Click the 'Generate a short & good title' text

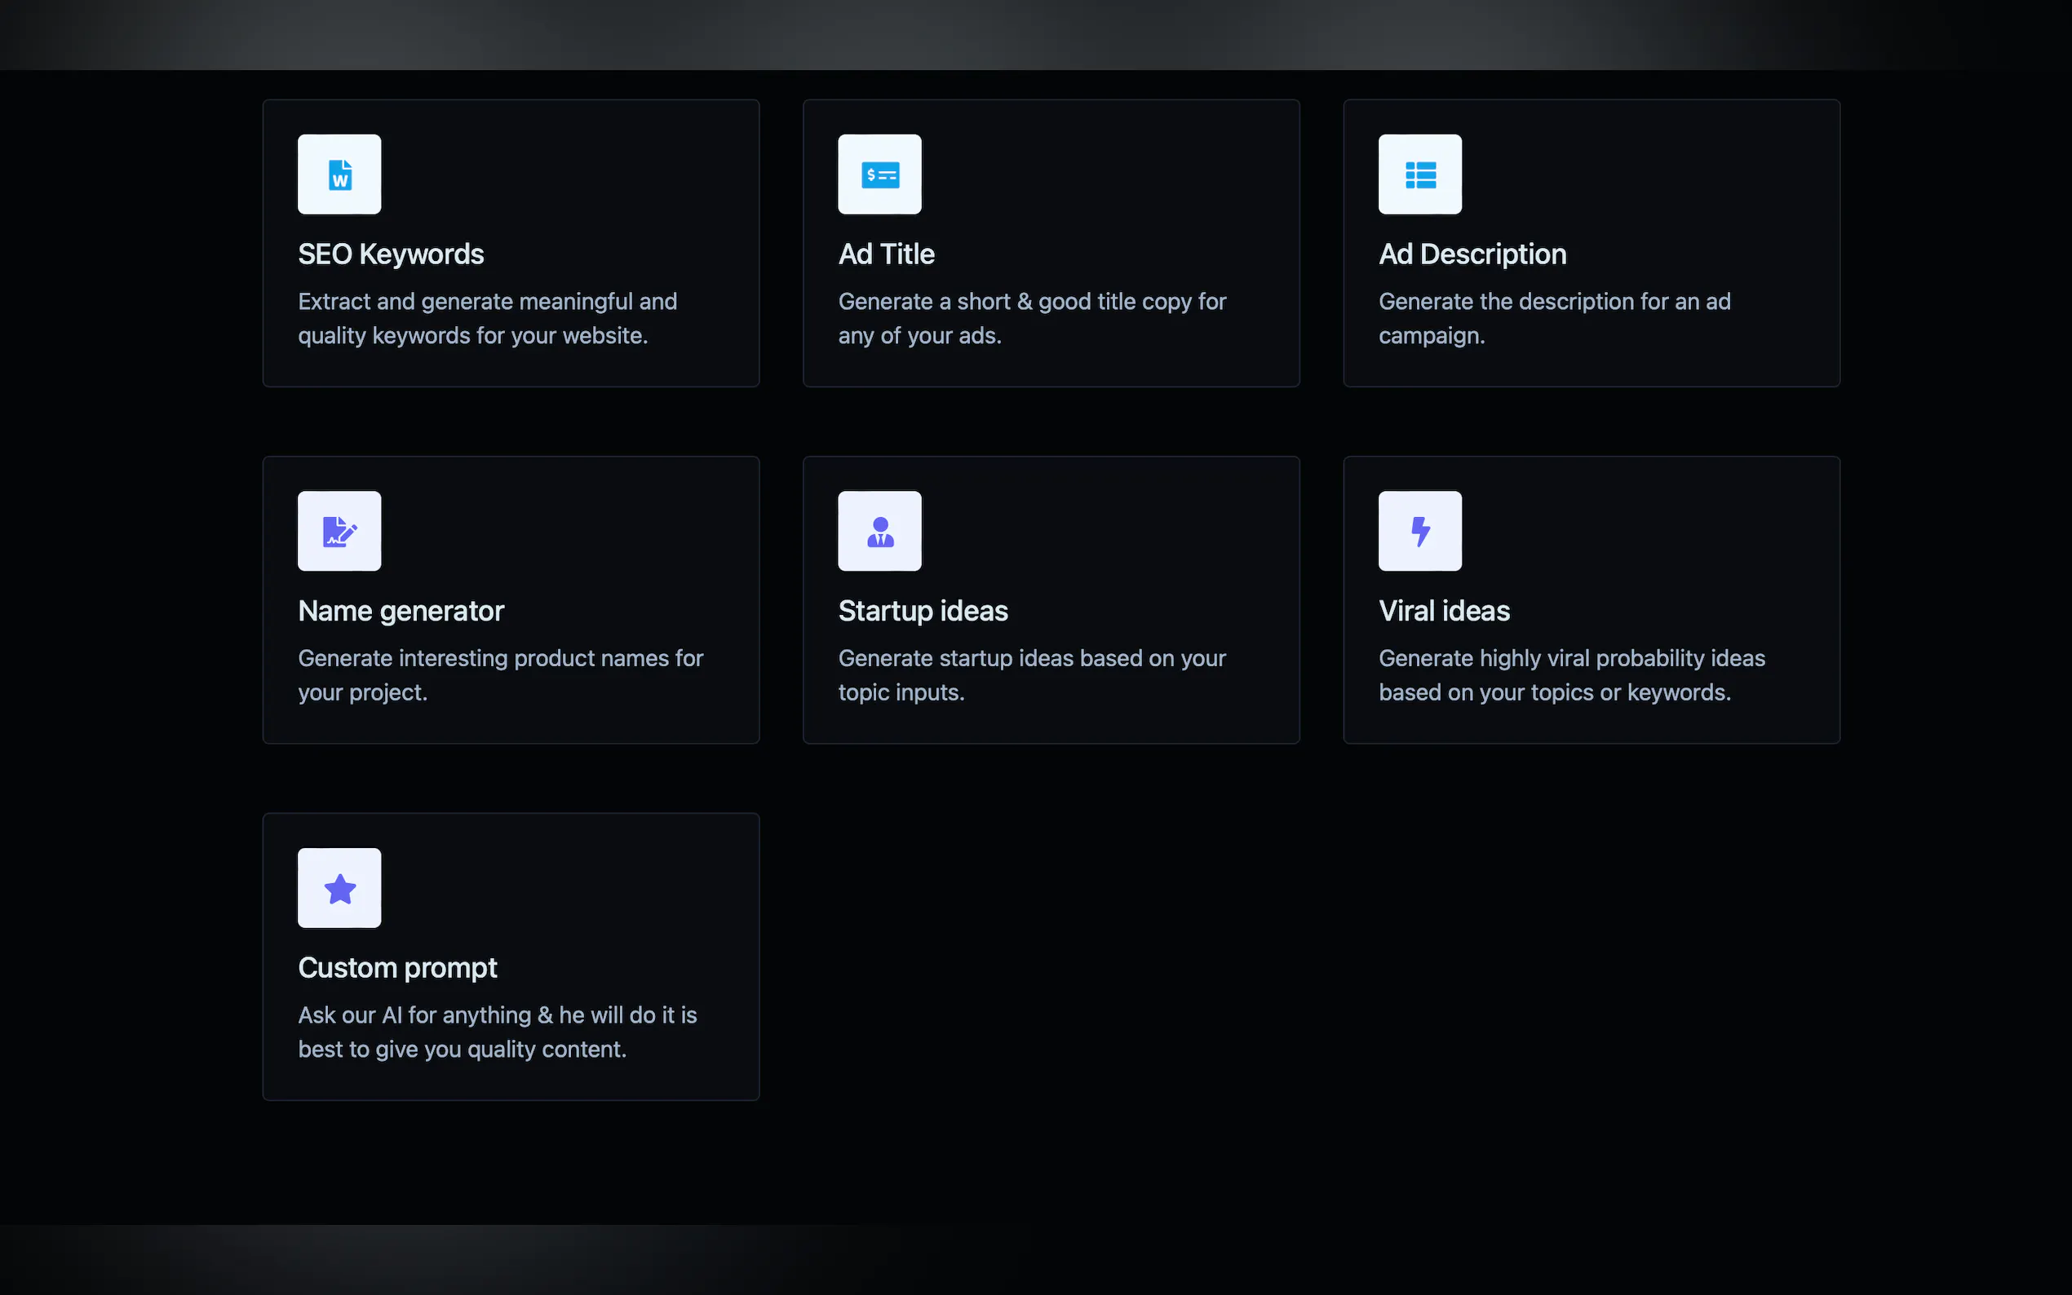[x=1031, y=303]
